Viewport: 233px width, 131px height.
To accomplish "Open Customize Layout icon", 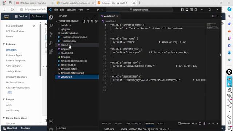I will (x=196, y=10).
